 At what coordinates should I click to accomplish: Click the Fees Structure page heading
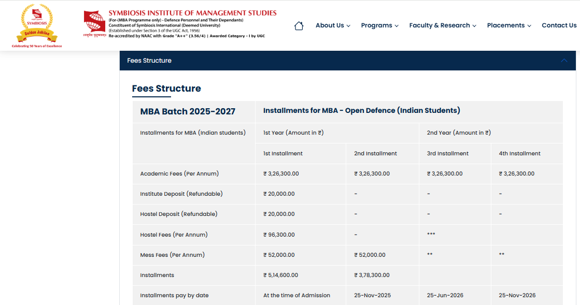pos(166,89)
